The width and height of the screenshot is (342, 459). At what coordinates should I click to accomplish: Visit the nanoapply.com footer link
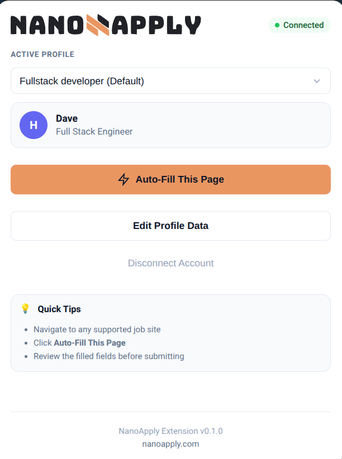pos(170,444)
